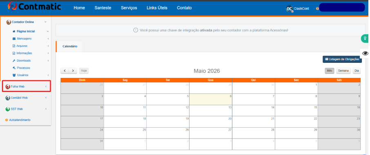
Task: Go to next month with right arrow
Action: pyautogui.click(x=73, y=71)
